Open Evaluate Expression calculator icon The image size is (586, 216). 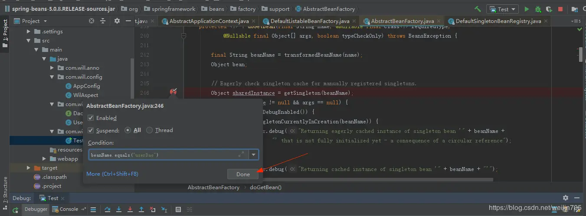[178, 210]
